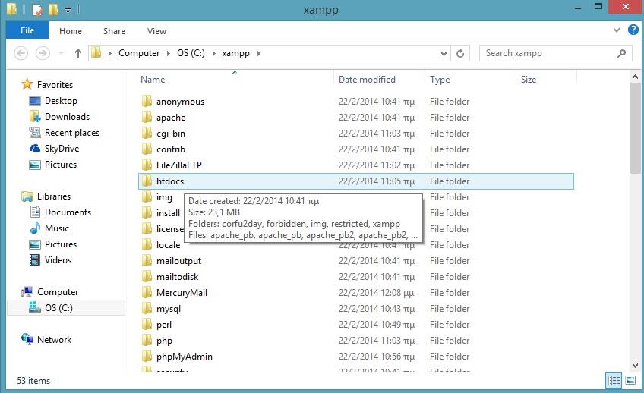
Task: Expand the arrow after xampp in path
Action: click(259, 53)
